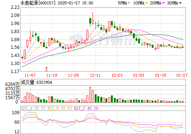Click the 6269万 volume axis label
The image size is (191, 134).
(x=12, y=84)
